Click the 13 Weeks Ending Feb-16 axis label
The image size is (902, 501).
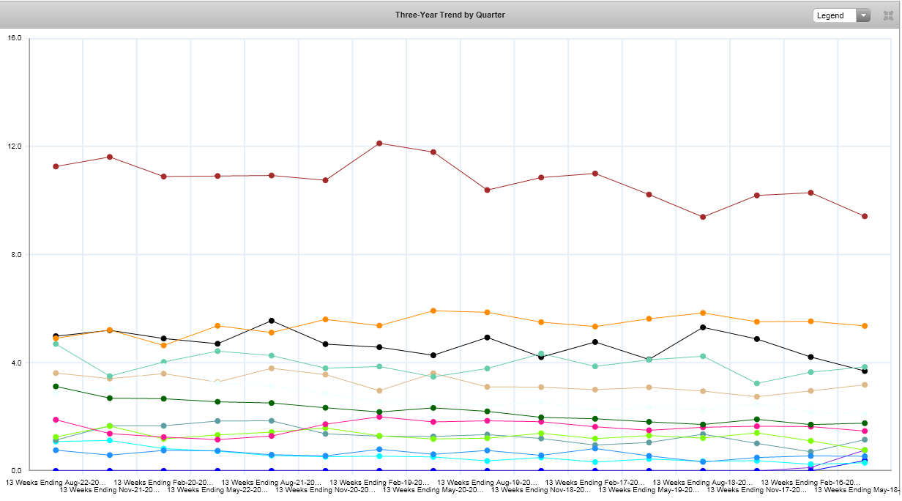click(810, 483)
